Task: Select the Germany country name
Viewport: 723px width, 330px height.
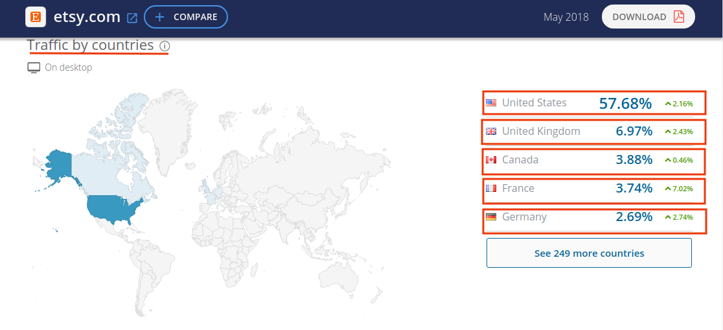Action: 524,217
